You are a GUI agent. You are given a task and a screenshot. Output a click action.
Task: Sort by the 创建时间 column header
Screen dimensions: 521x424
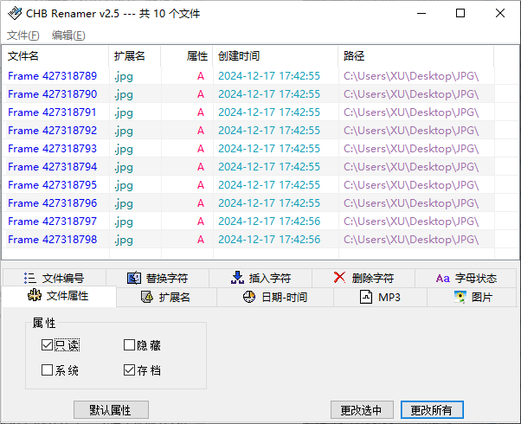[275, 56]
